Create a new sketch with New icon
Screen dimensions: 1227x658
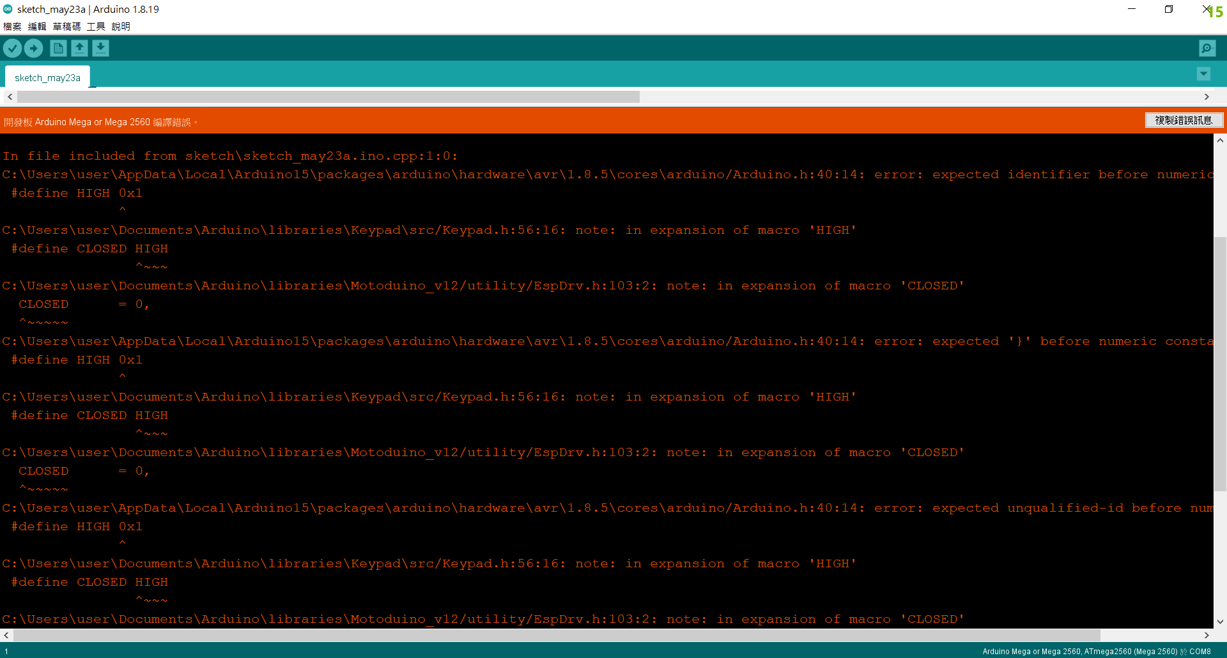[58, 49]
